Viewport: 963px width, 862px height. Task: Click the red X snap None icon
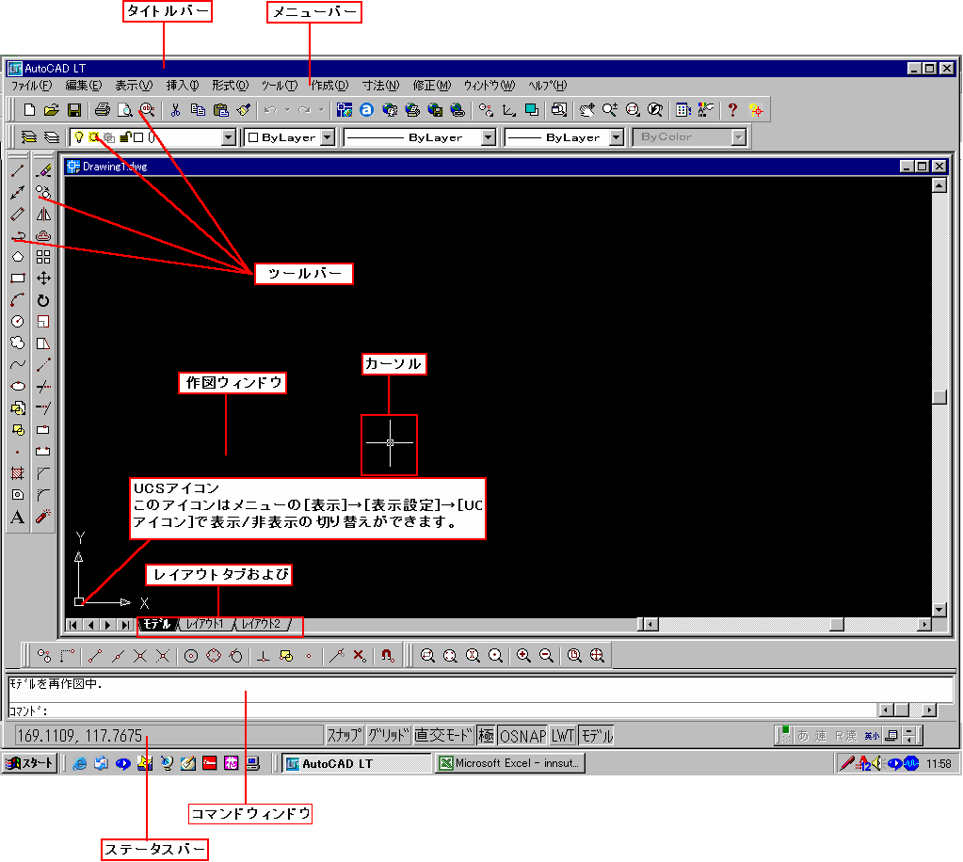(x=360, y=656)
